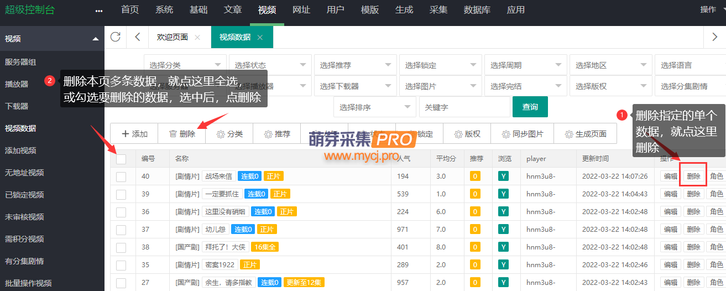Click 角色 for row 36 这里没有硝烟
The image size is (726, 291).
tap(717, 212)
